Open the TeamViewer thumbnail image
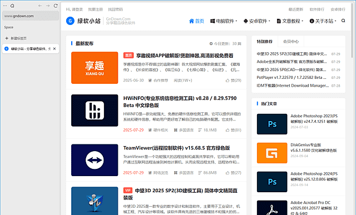This screenshot has height=215, width=356. point(95,160)
